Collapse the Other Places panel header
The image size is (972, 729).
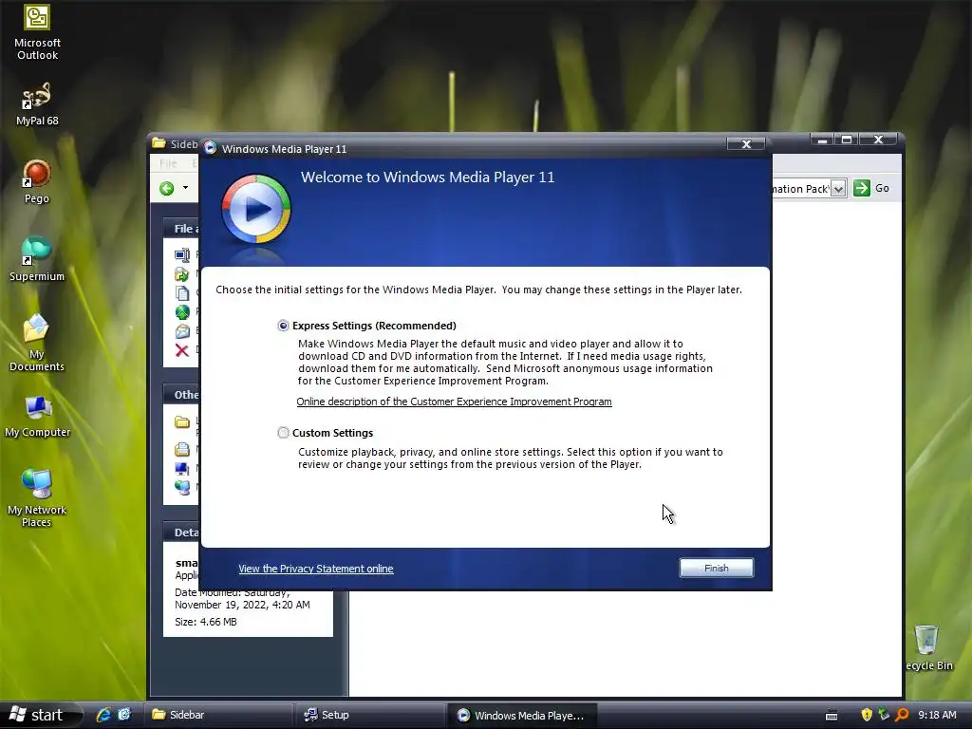point(181,395)
